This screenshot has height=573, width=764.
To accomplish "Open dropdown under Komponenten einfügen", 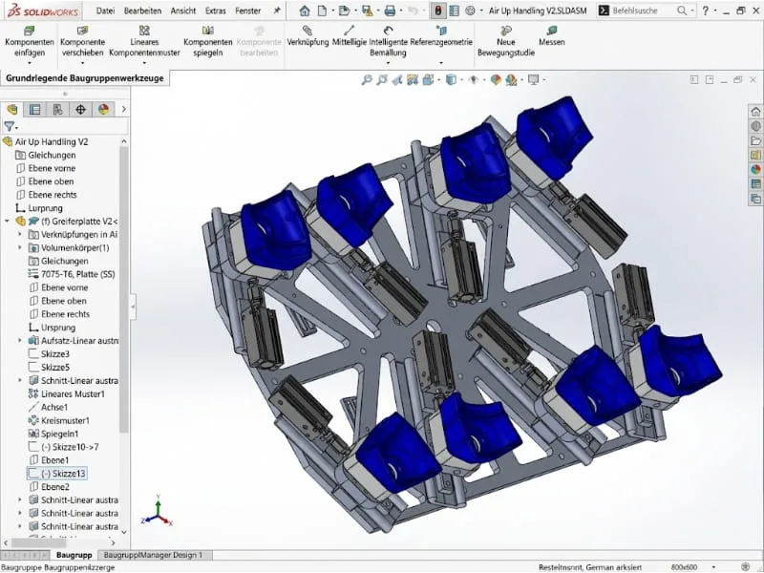I will [x=30, y=63].
